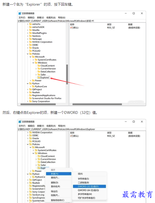The height and width of the screenshot is (203, 155).
Task: Click the DataCollection folder icon in upper window
Action: [39, 72]
